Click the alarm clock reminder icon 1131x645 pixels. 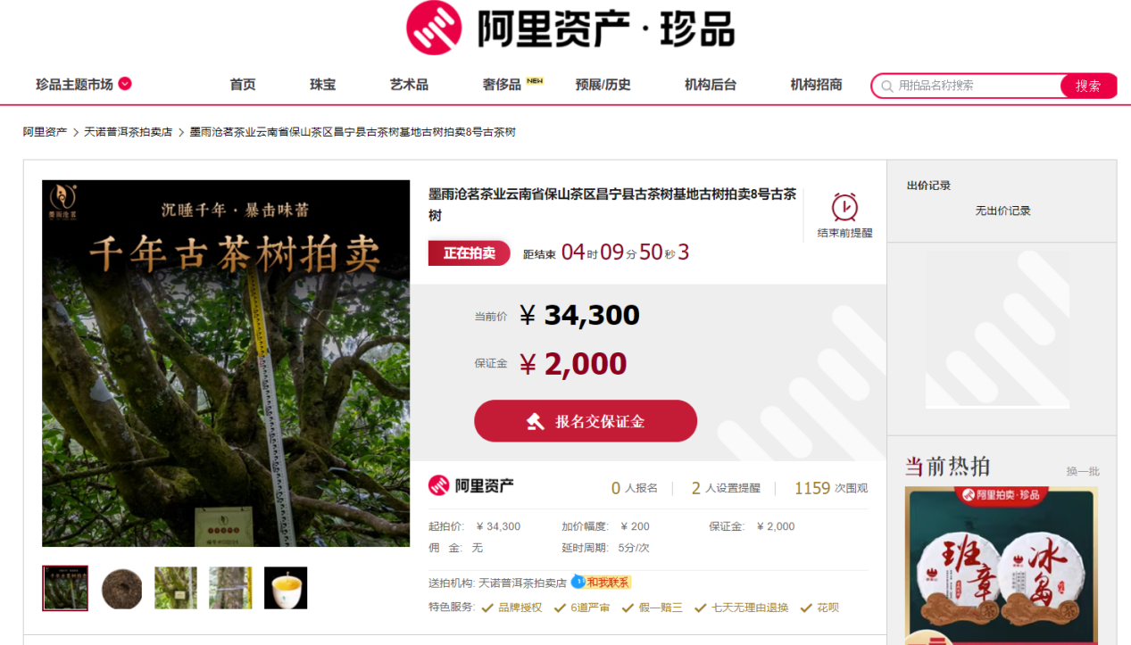844,207
